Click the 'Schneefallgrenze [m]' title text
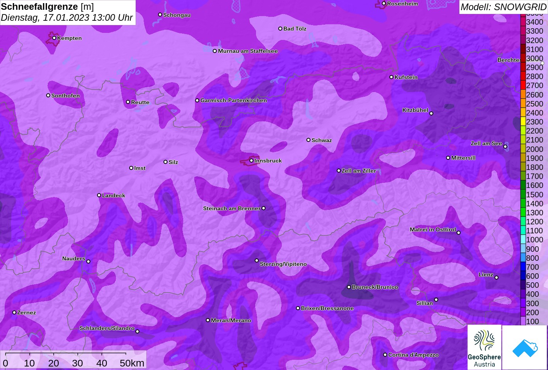Image resolution: width=548 pixels, height=370 pixels. pyautogui.click(x=47, y=7)
